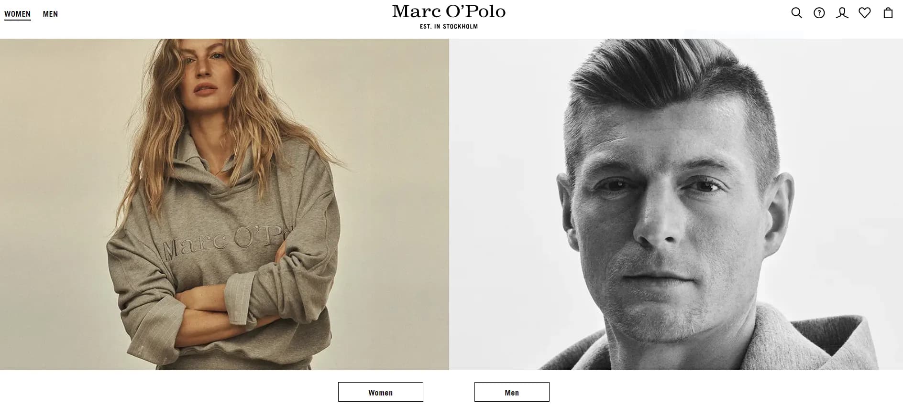Viewport: 903px width, 406px height.
Task: Open the search magnifier icon
Action: point(796,13)
